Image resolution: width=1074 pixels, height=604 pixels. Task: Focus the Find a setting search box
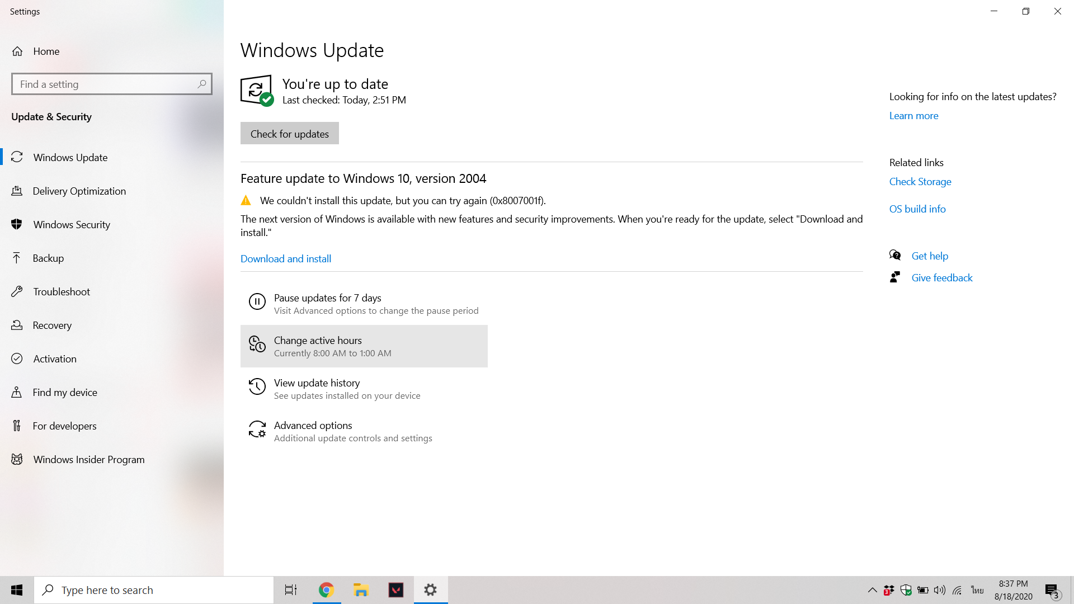(x=112, y=84)
